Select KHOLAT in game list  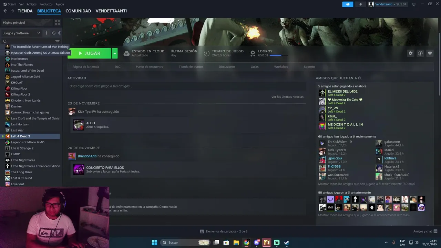point(17,83)
